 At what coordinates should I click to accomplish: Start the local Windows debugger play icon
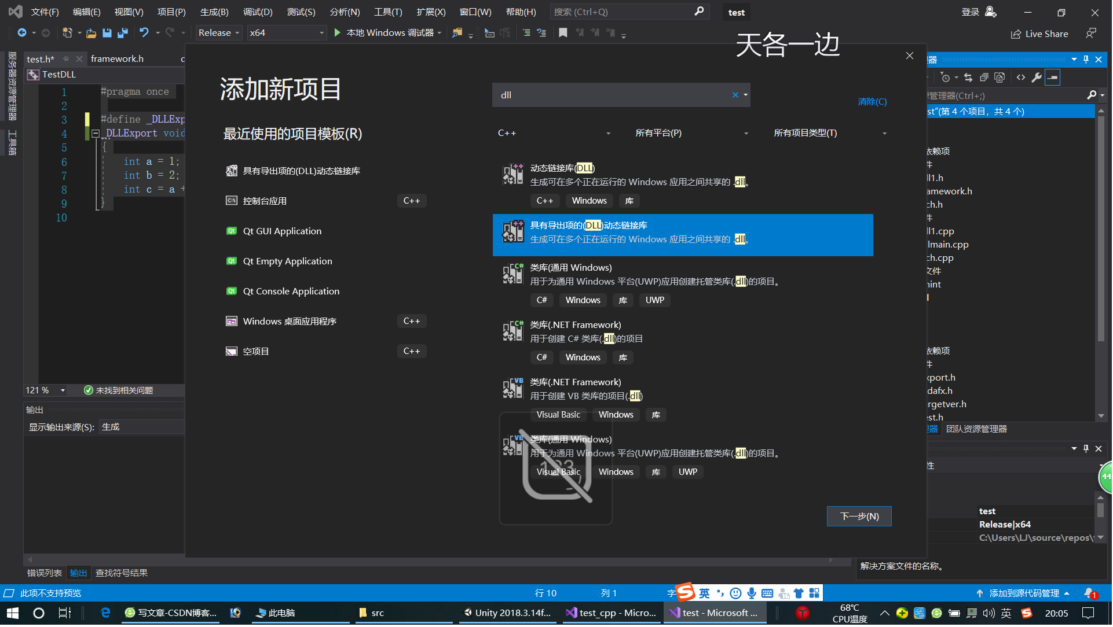338,33
